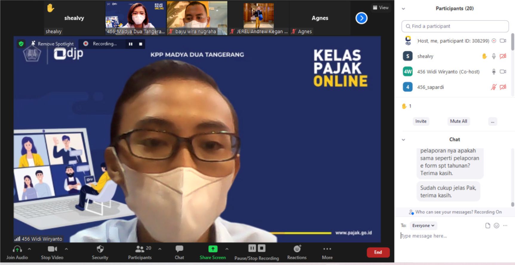This screenshot has width=515, height=265.
Task: Click the Participants icon in toolbar
Action: coord(139,249)
